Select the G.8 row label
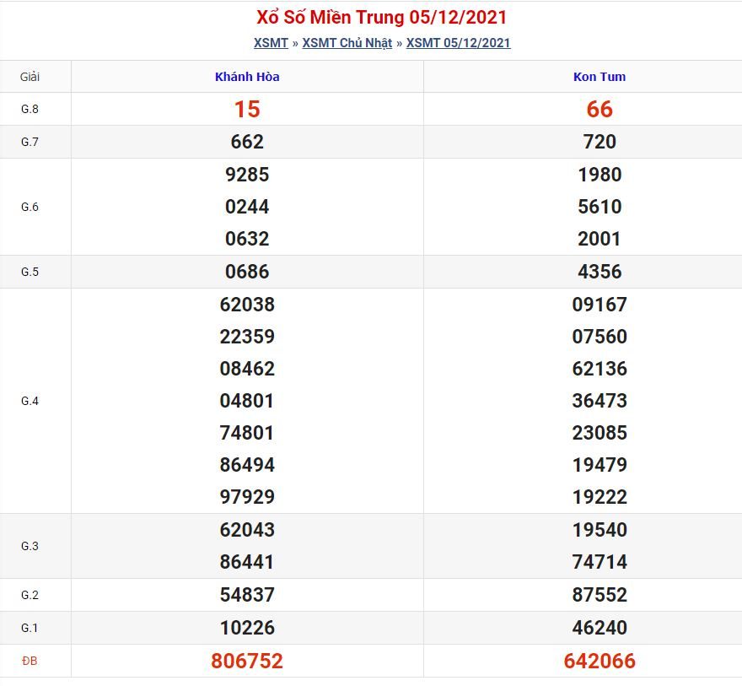The image size is (742, 686). click(30, 109)
